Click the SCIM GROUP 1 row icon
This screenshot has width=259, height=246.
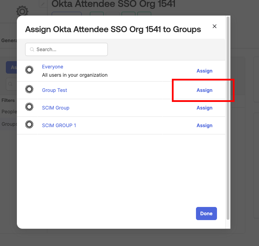click(x=29, y=124)
